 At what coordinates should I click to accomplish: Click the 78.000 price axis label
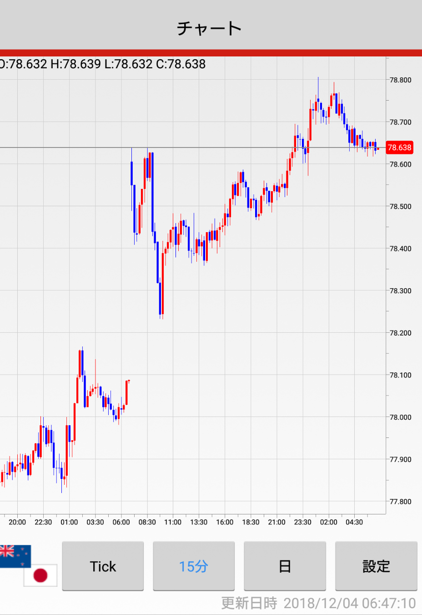click(x=400, y=417)
